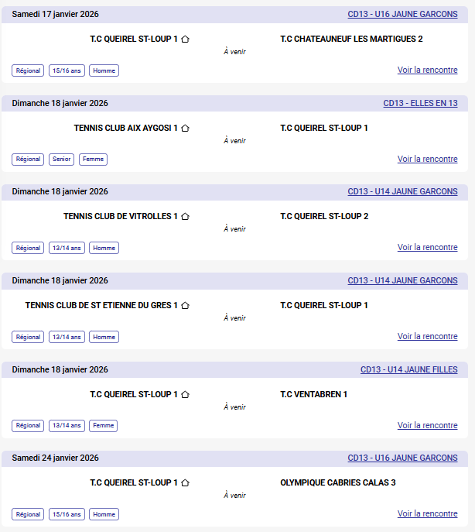Click home icon in the T.C VENTABREN 1 match

[185, 394]
